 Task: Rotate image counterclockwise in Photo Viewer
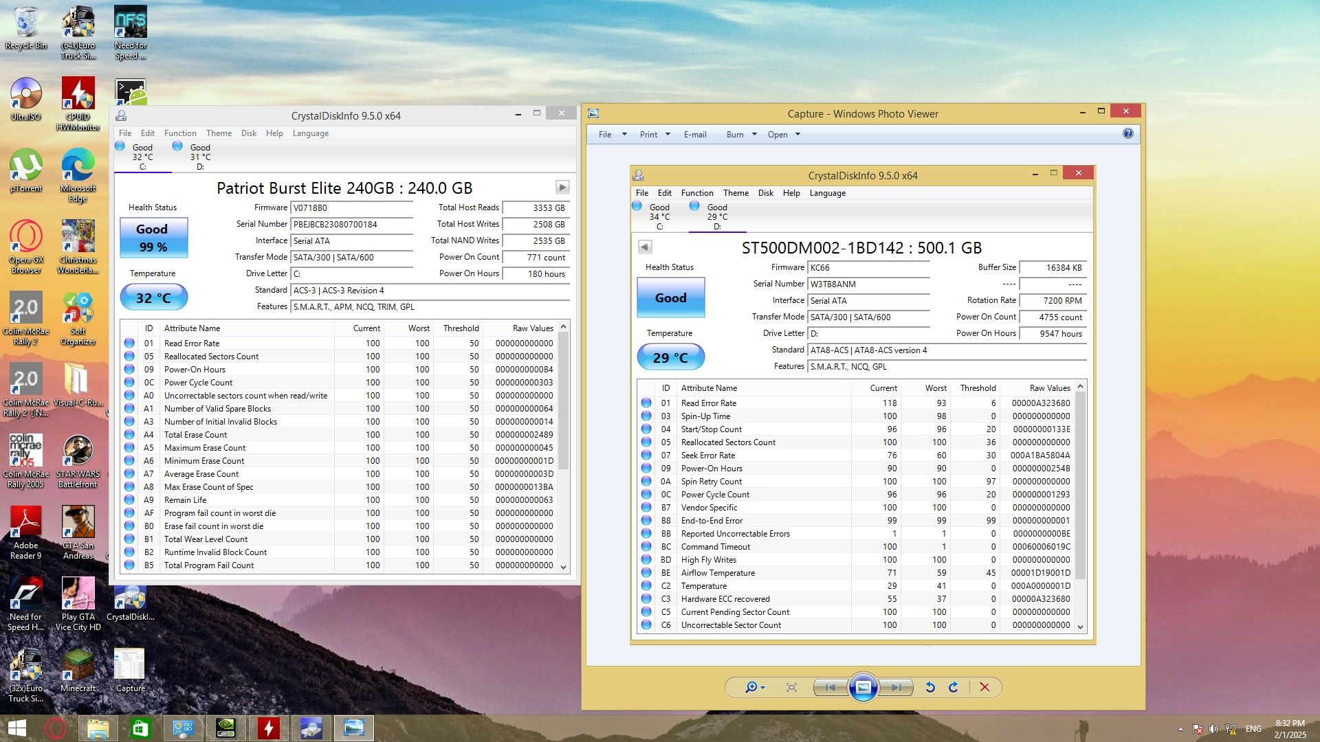click(x=930, y=687)
